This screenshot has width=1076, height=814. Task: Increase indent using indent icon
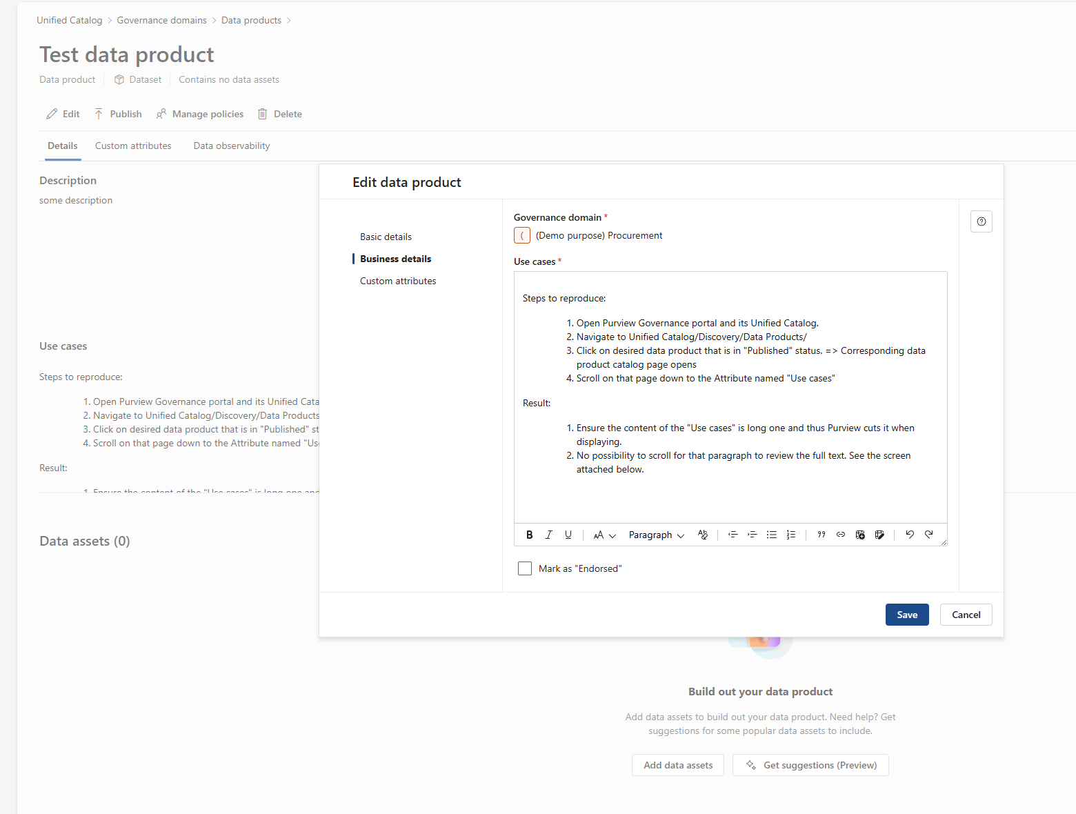click(x=753, y=535)
